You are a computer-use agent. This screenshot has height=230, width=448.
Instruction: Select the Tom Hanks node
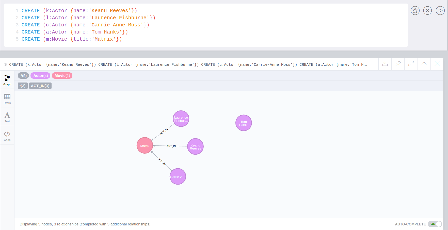coord(243,123)
